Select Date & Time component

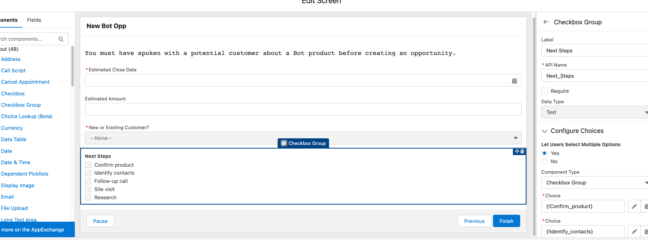pos(16,162)
